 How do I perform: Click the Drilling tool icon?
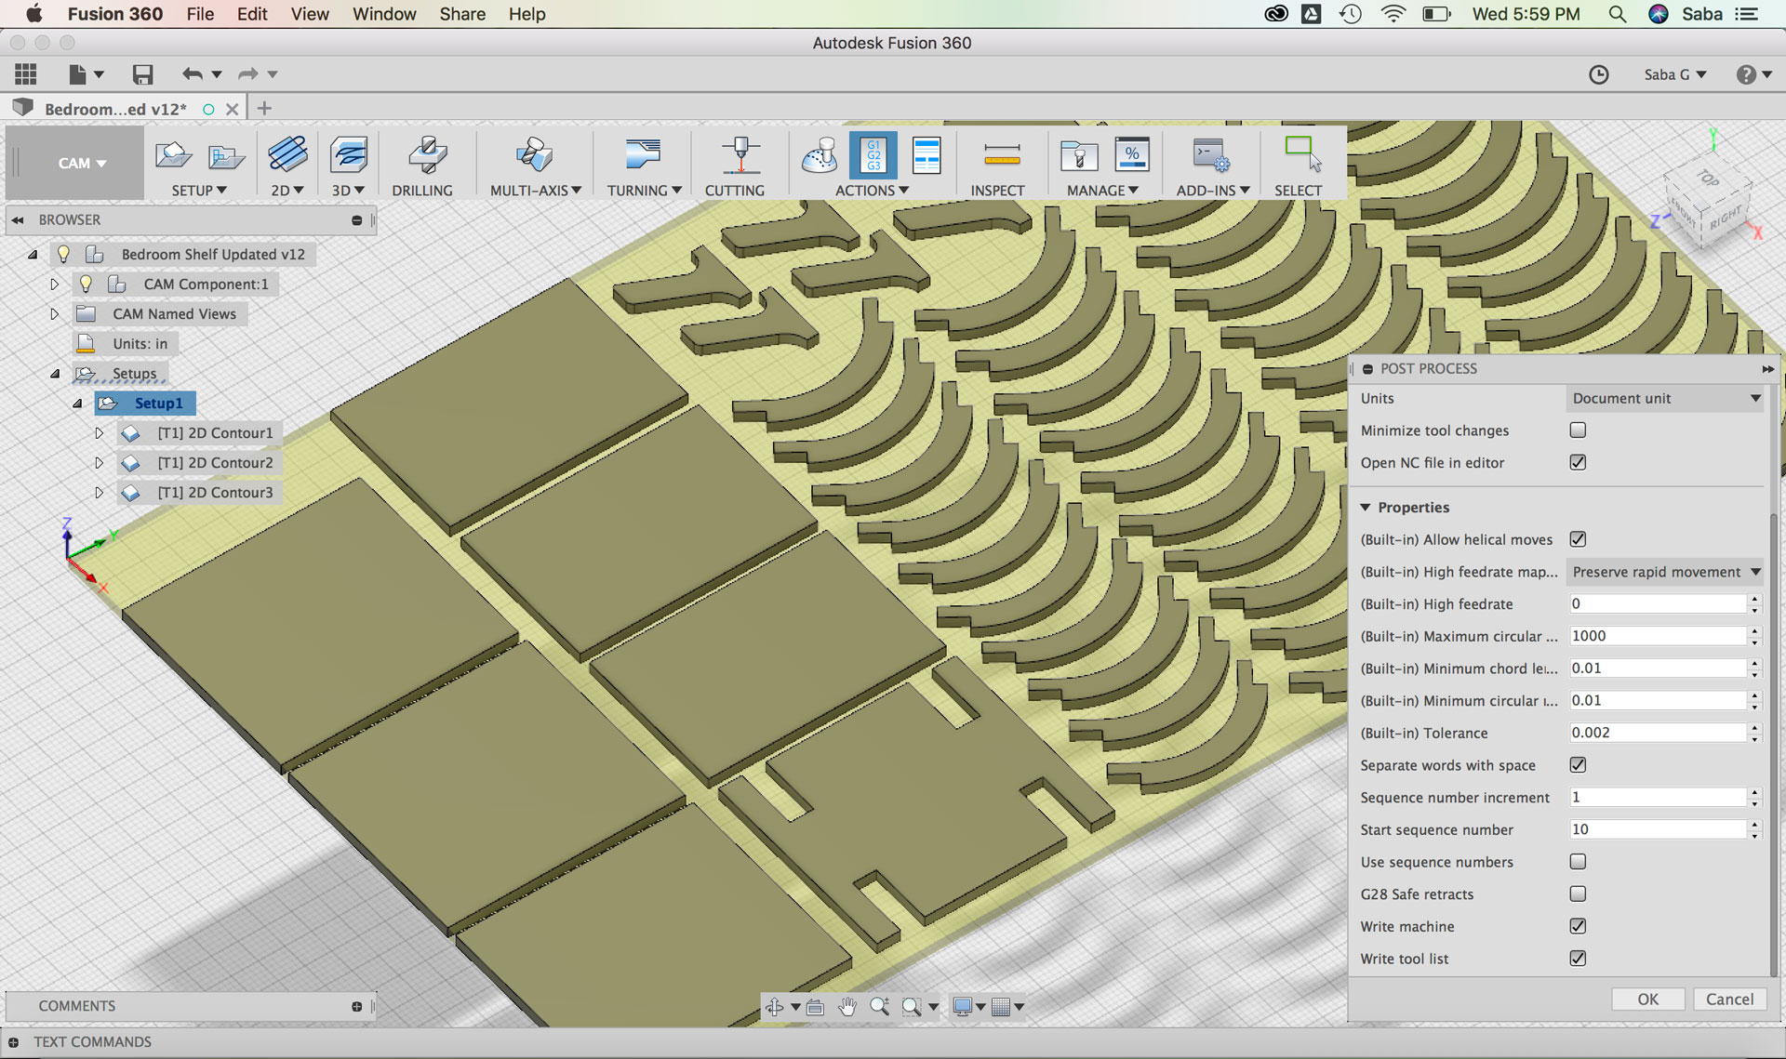pyautogui.click(x=427, y=155)
